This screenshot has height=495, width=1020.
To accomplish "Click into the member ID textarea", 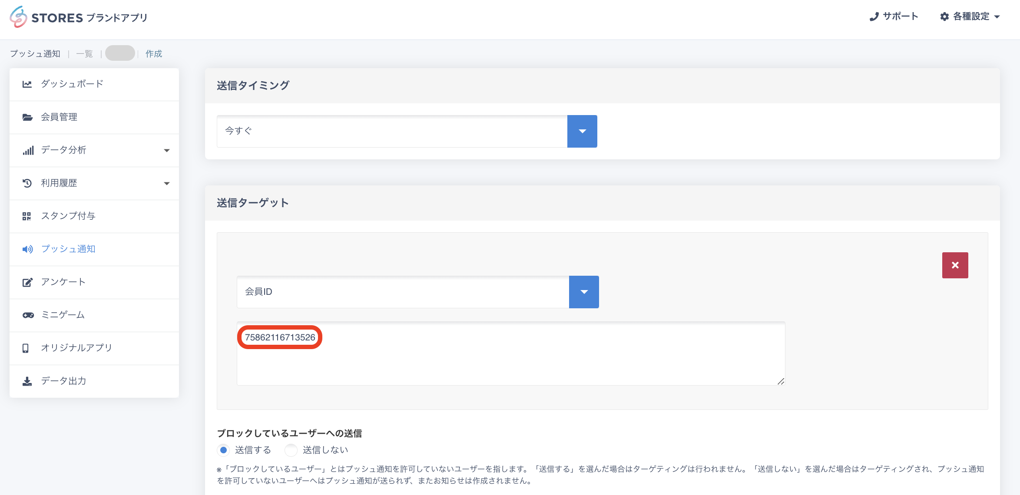I will click(510, 360).
